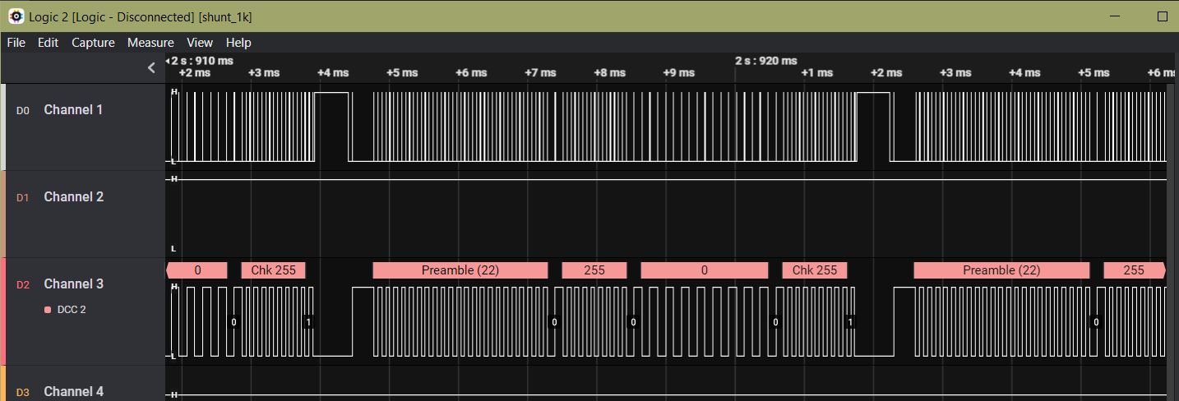Open the File menu

point(16,43)
